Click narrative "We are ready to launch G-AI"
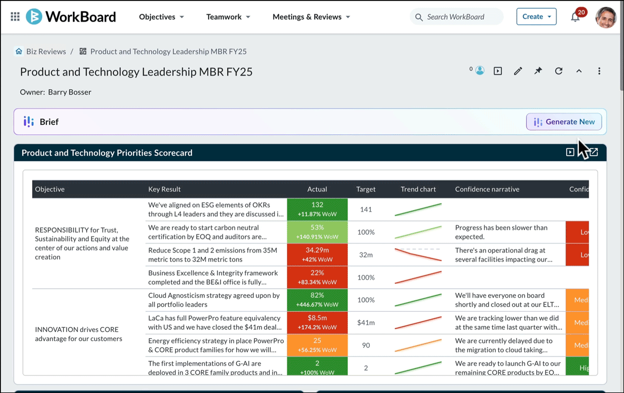 pos(508,368)
